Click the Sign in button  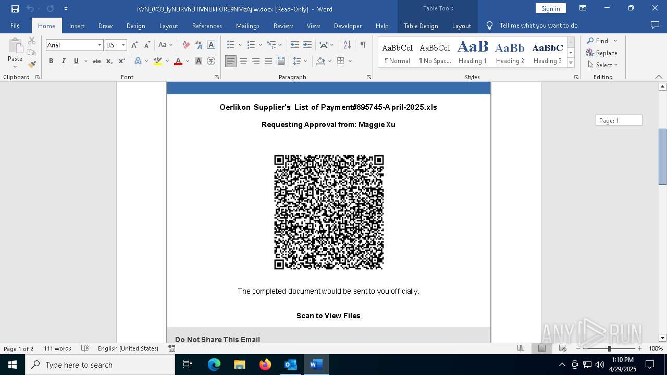click(551, 8)
